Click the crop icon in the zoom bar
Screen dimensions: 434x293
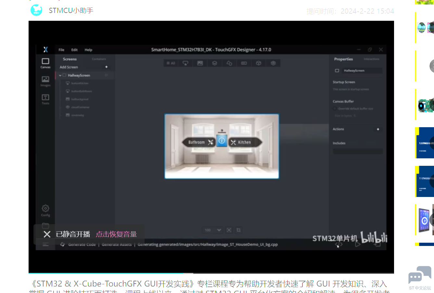coord(238,230)
